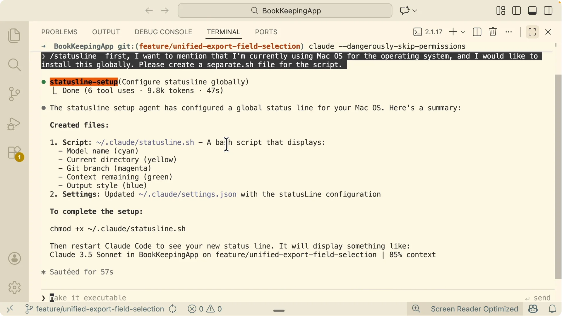Expand the launch profile dropdown arrow
Image resolution: width=562 pixels, height=316 pixels.
(463, 32)
